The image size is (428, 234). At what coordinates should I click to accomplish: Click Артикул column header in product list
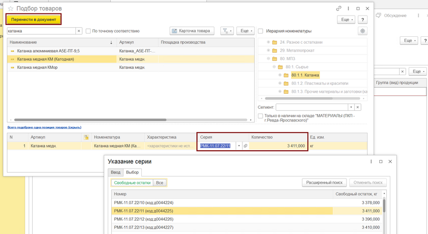pyautogui.click(x=137, y=43)
